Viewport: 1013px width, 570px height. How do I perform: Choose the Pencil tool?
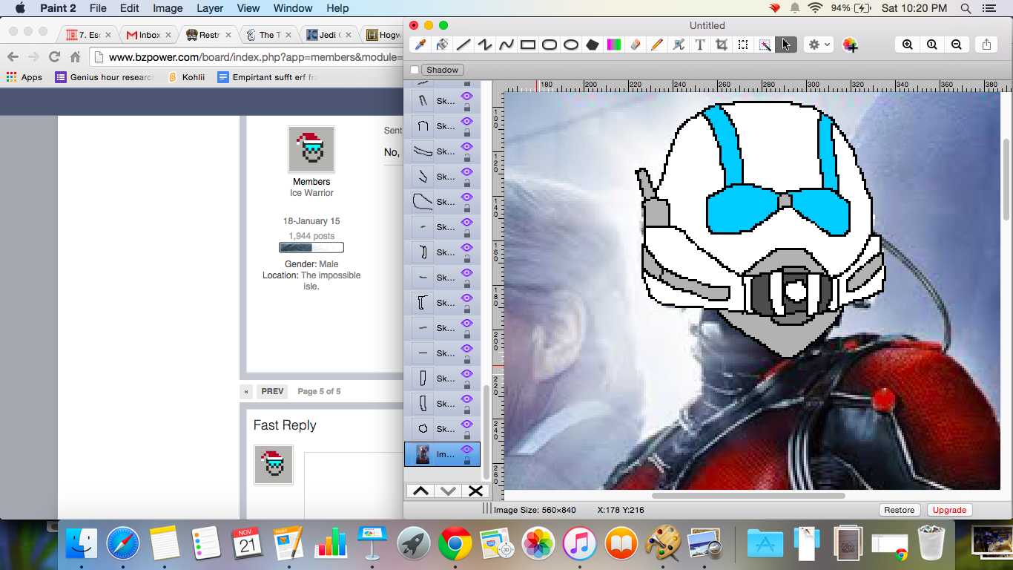(x=656, y=45)
